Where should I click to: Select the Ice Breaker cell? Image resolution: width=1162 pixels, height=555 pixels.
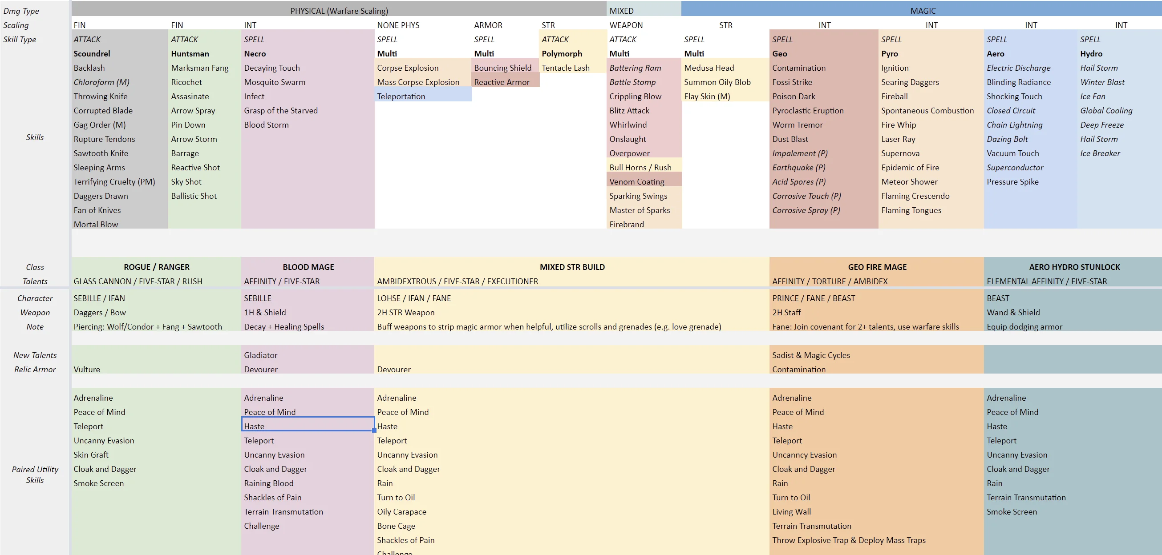click(1120, 153)
